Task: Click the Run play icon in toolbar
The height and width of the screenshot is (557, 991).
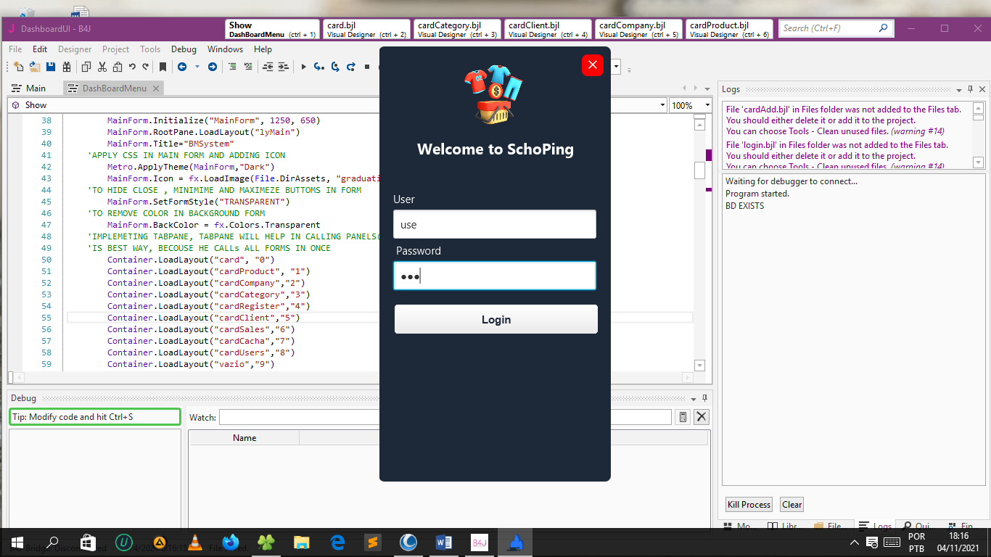Action: pyautogui.click(x=303, y=67)
